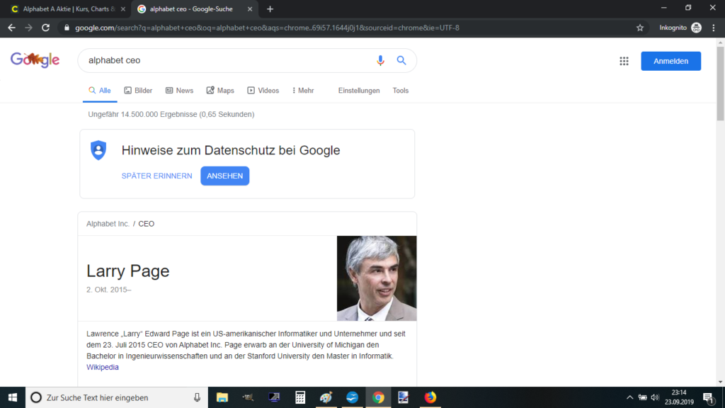
Task: Go back using the browser back arrow
Action: [11, 28]
